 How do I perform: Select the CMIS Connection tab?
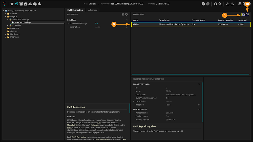75,10
